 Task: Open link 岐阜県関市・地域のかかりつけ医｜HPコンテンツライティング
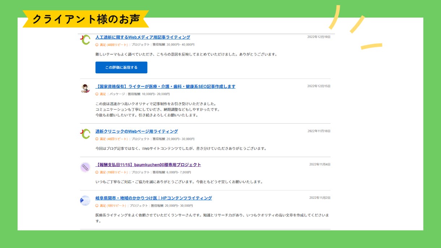pyautogui.click(x=154, y=198)
